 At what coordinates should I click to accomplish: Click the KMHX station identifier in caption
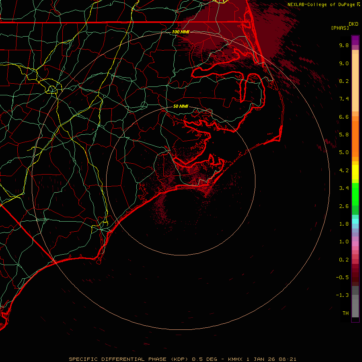point(235,359)
